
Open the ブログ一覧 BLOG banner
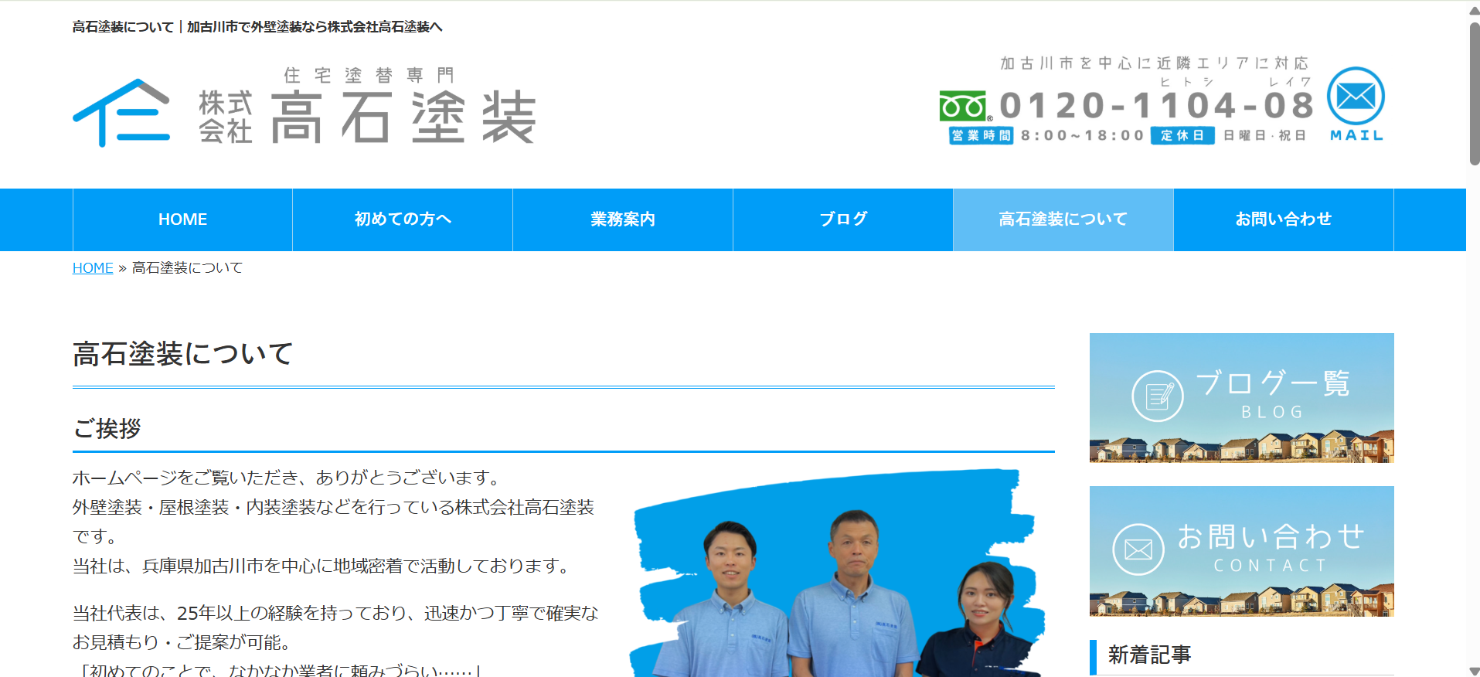[1241, 398]
